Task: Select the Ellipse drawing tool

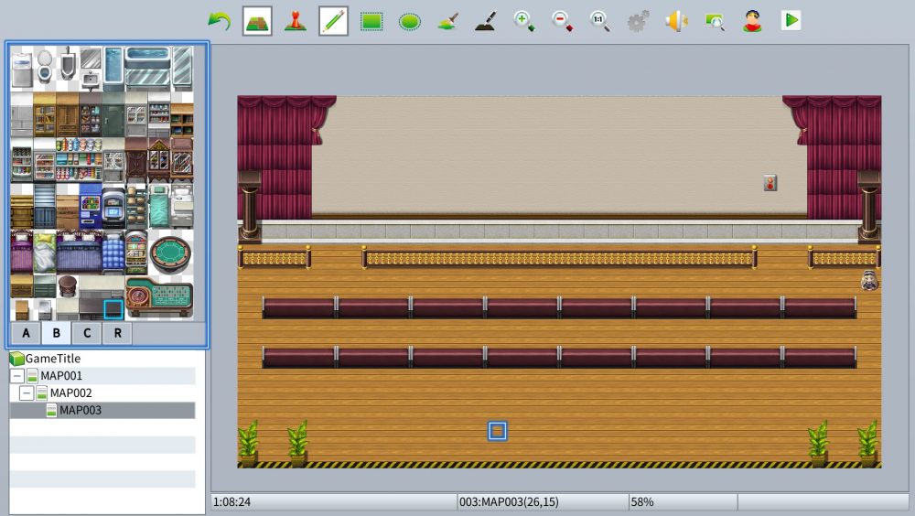Action: (410, 21)
